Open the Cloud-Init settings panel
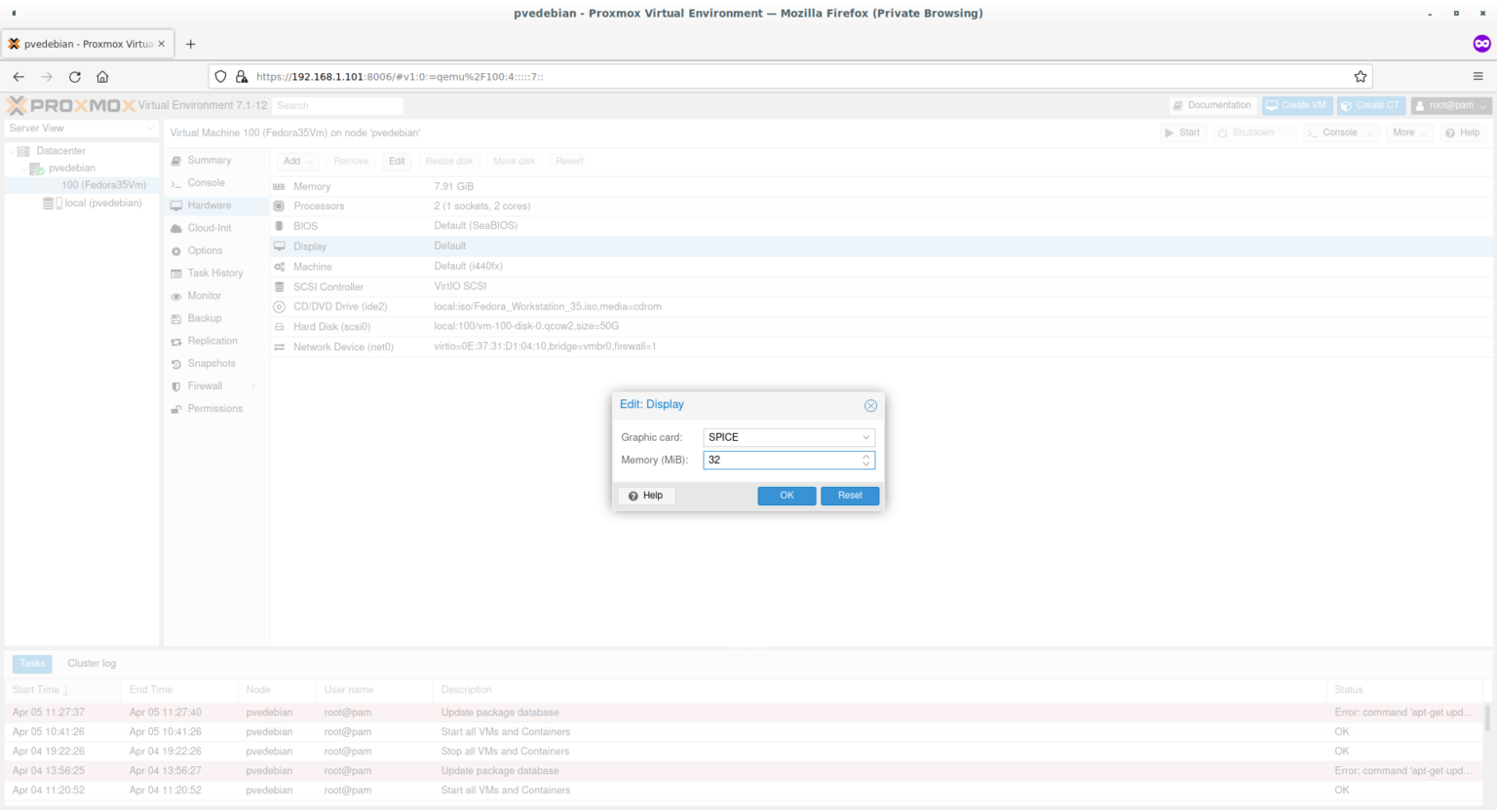Screen dimensions: 1497x810 pyautogui.click(x=210, y=228)
